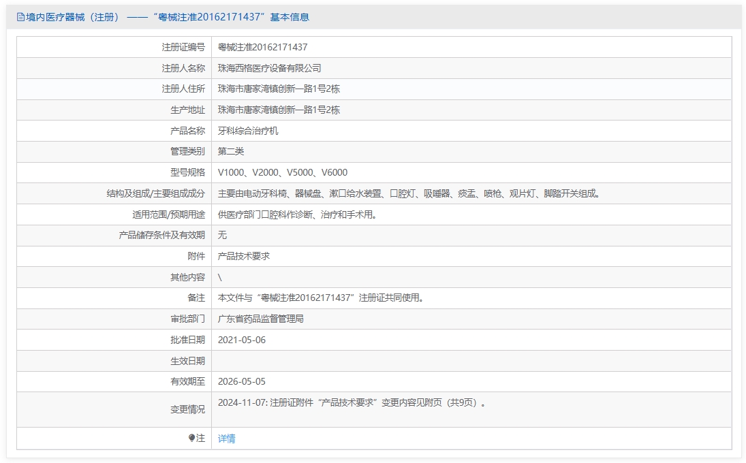Click the document icon beside the page title
746x463 pixels.
click(20, 17)
